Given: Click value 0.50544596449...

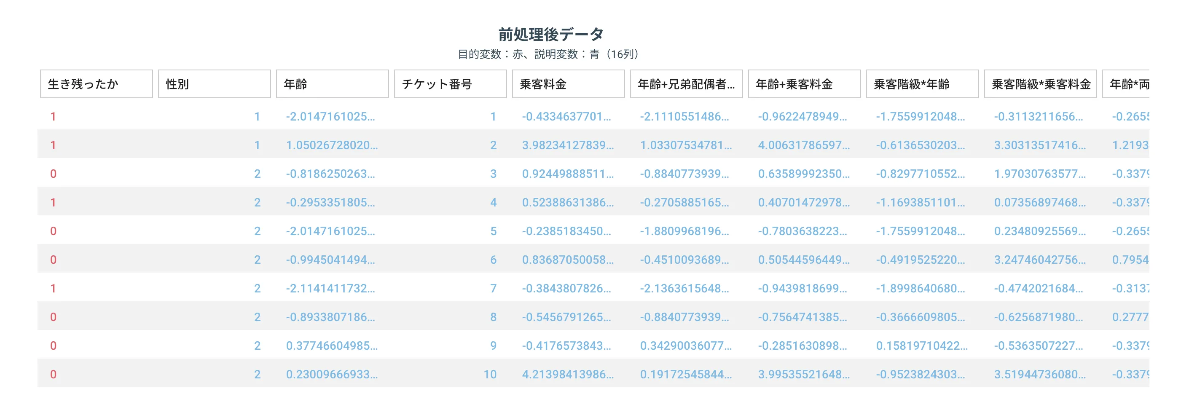Looking at the screenshot, I should click(804, 260).
